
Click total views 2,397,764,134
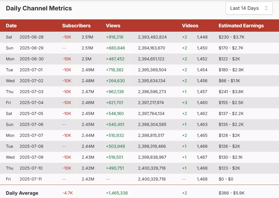tap(151, 114)
